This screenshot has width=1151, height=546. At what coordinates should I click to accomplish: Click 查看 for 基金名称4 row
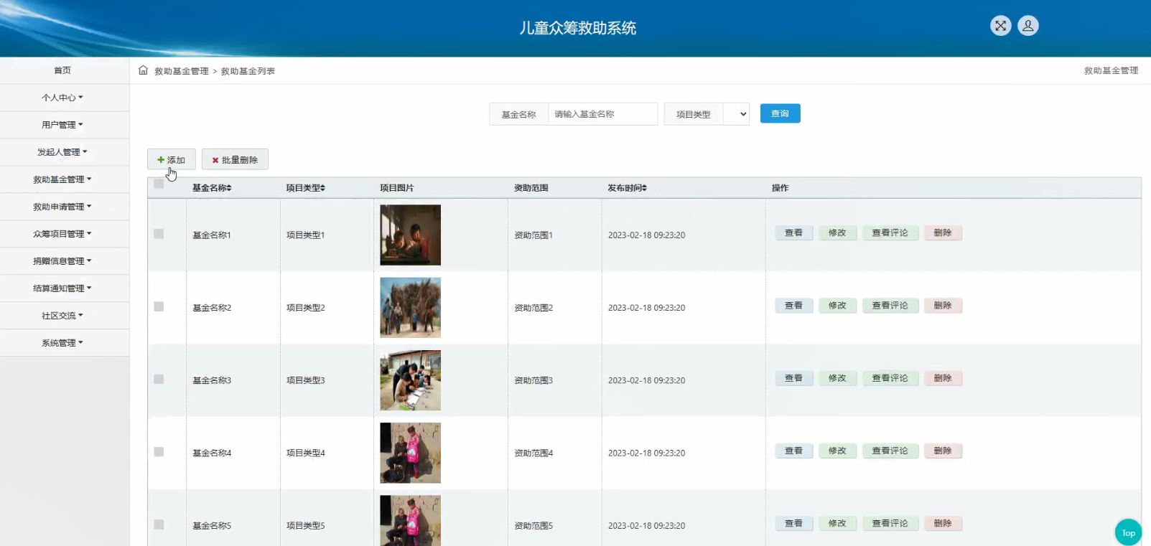point(793,451)
